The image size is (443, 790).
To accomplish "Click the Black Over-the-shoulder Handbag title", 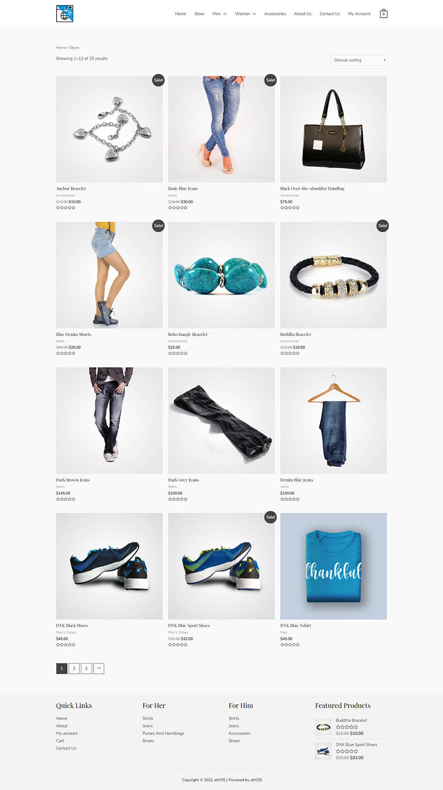I will [313, 189].
